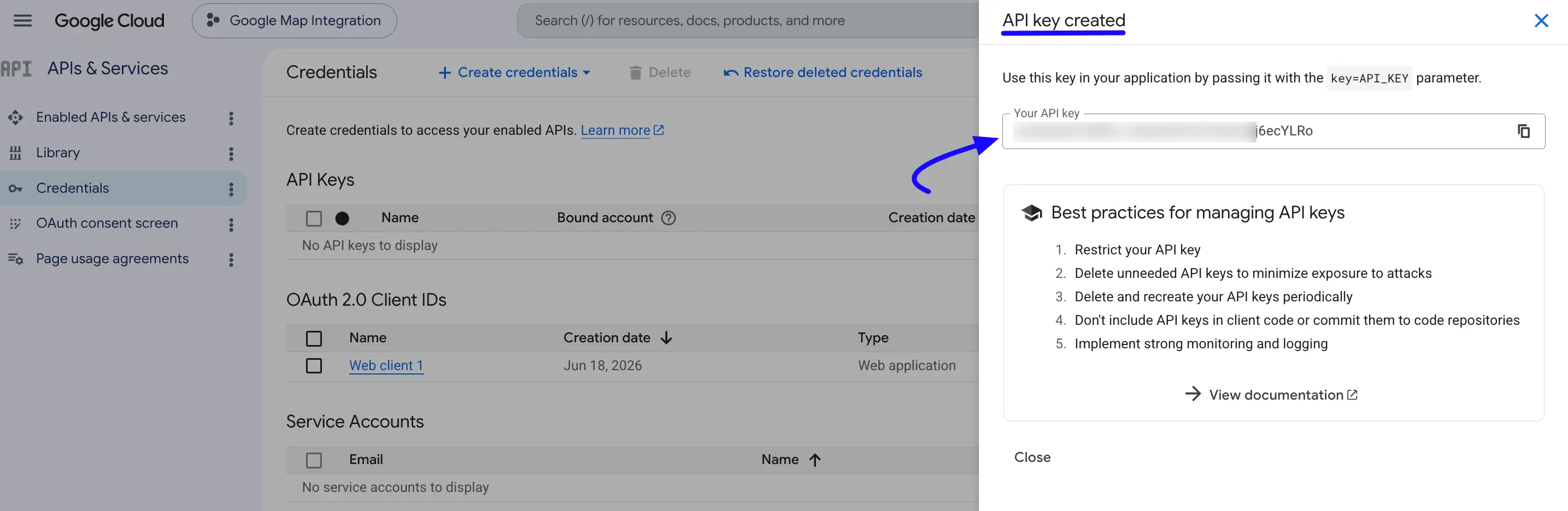
Task: Click the Delete credentials button
Action: (660, 73)
